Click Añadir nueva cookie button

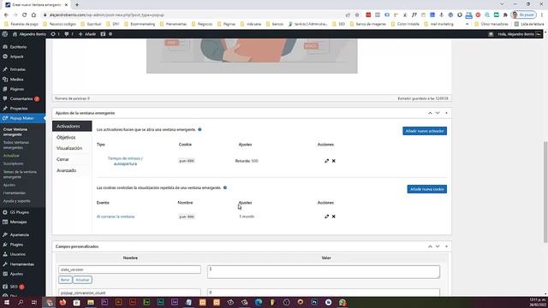coord(426,189)
